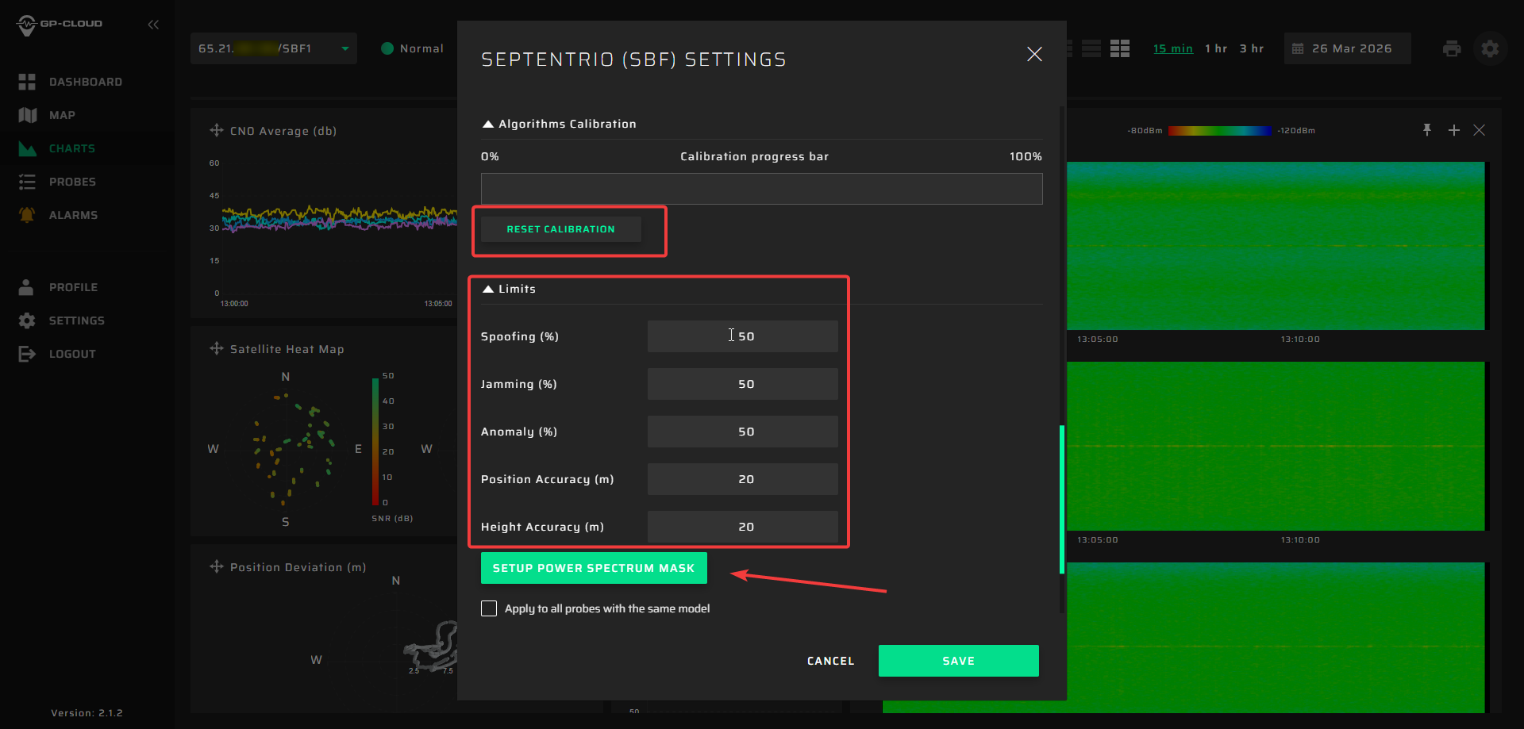Click the Settings gear icon in sidebar

pyautogui.click(x=27, y=320)
